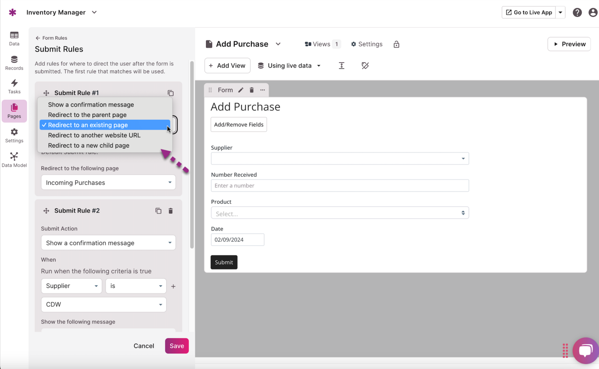Save the submit rules
599x369 pixels.
pos(177,346)
